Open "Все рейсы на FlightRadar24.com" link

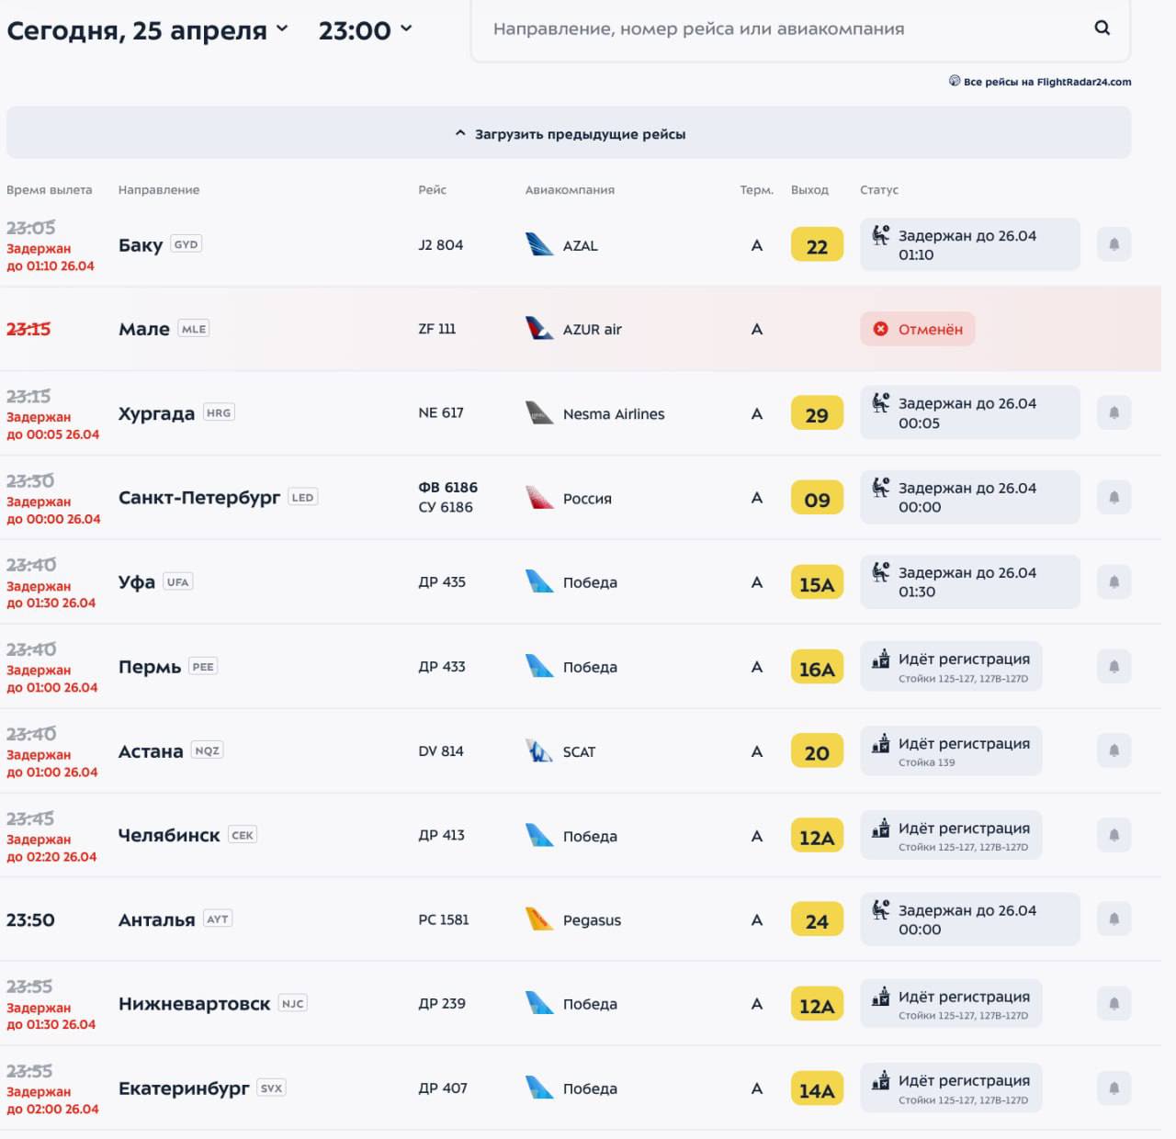click(x=1039, y=82)
